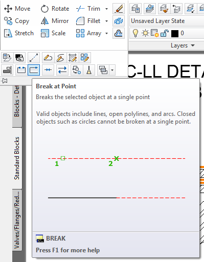Screen dimensions: 204x262
Task: Toggle layer 0 freeze sun icon
Action: point(145,33)
